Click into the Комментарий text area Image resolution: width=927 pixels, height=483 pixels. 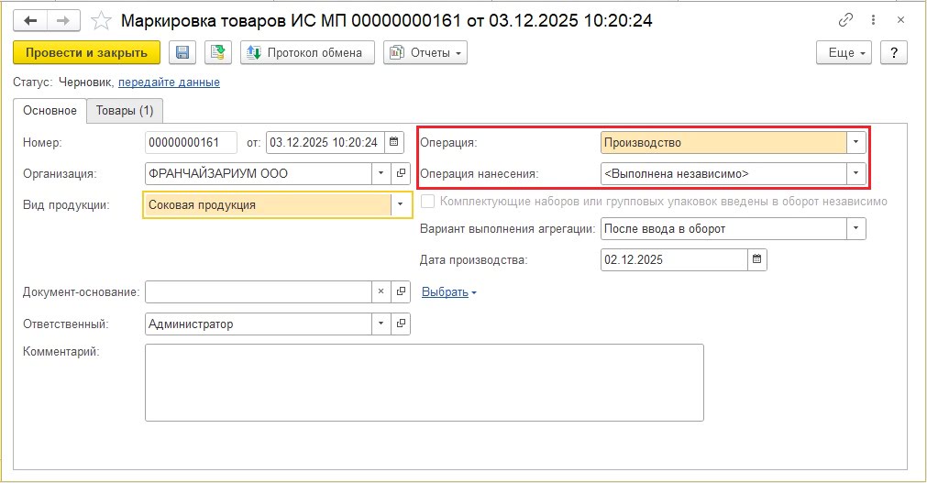424,382
